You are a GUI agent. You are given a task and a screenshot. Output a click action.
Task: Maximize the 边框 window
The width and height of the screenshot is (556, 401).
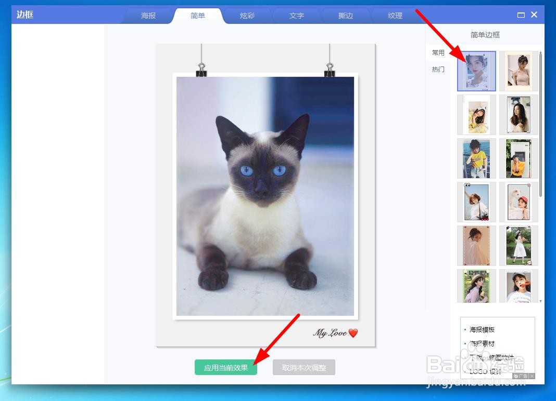pyautogui.click(x=521, y=15)
